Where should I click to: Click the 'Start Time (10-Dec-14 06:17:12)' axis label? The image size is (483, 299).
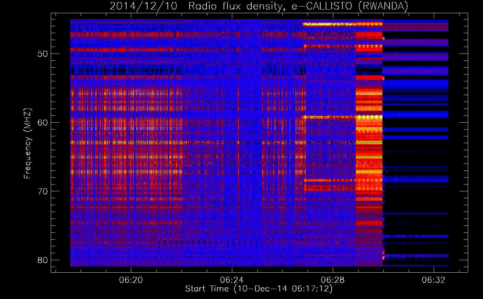coord(259,289)
